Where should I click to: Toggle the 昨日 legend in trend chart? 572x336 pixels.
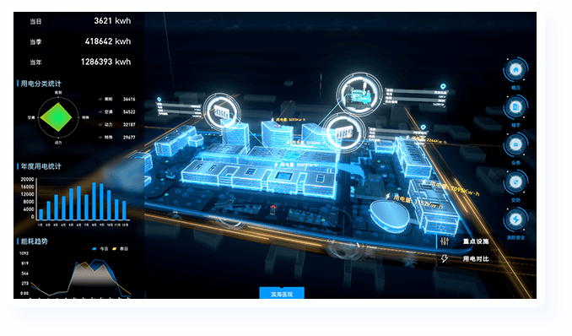120,249
